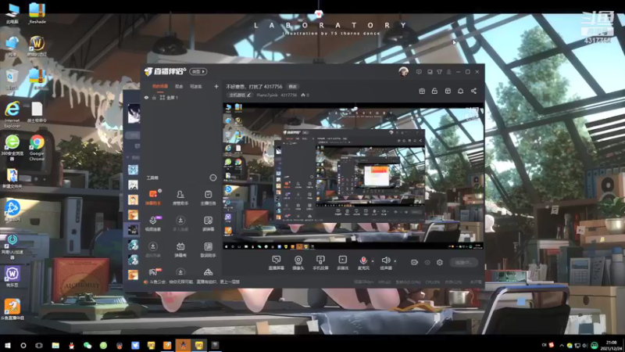625x352 pixels.
Task: Open the 歌词助手 tool icon
Action: point(208,249)
